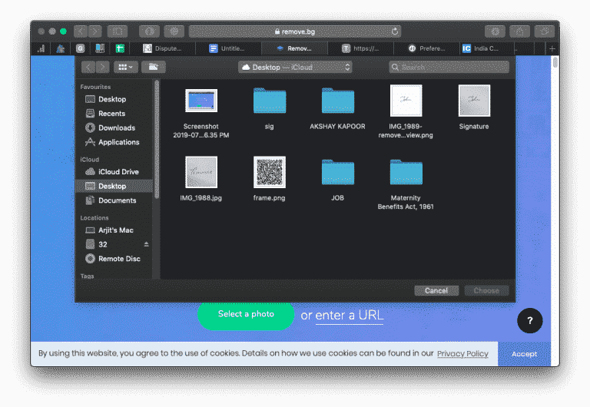Viewport: 590px width, 407px height.
Task: Open Recents in the sidebar
Action: (111, 114)
